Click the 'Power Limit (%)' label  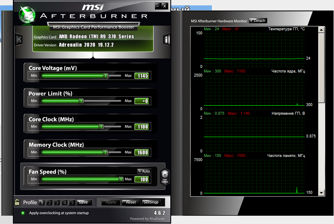tap(50, 94)
